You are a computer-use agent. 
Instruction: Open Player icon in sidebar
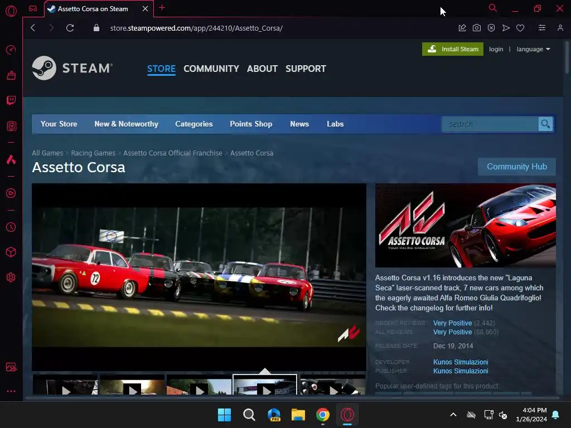coord(11,193)
